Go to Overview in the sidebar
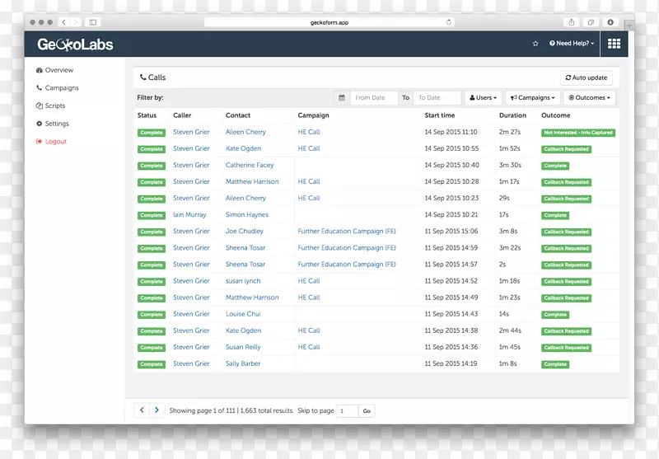Screen dimensions: 659x459 click(x=58, y=70)
